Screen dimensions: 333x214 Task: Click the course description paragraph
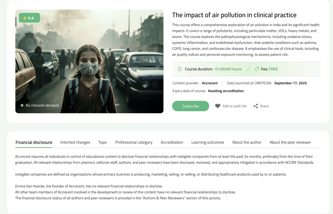point(246,40)
